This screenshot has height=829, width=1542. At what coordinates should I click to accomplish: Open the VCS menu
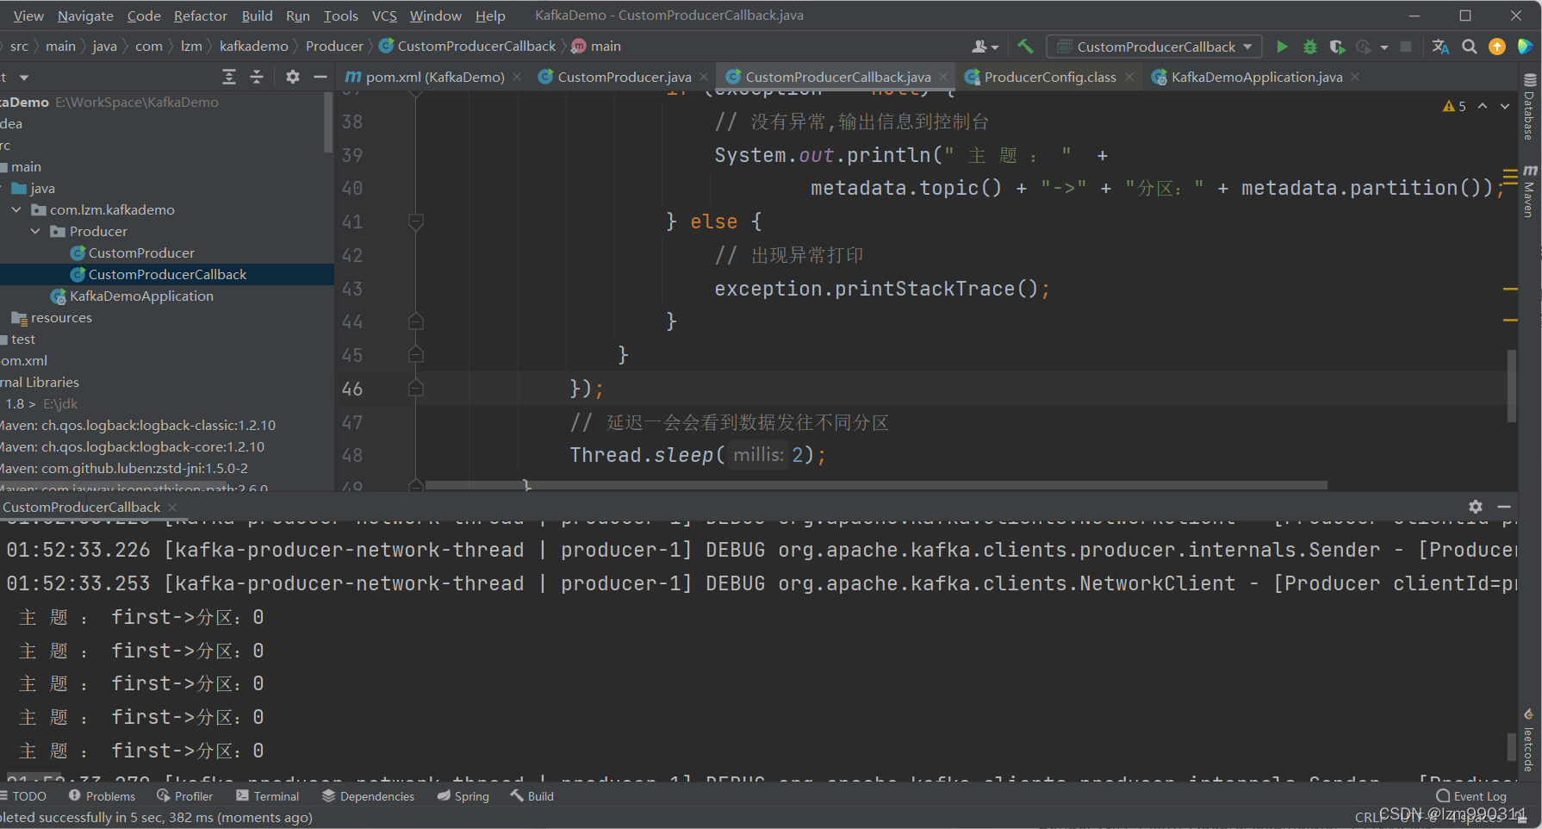point(384,16)
